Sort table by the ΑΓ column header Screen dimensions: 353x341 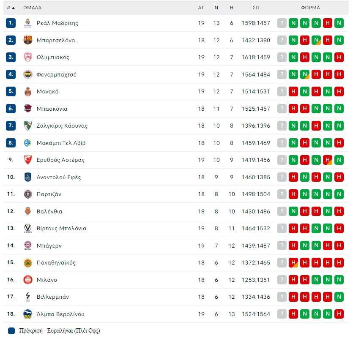click(x=201, y=8)
